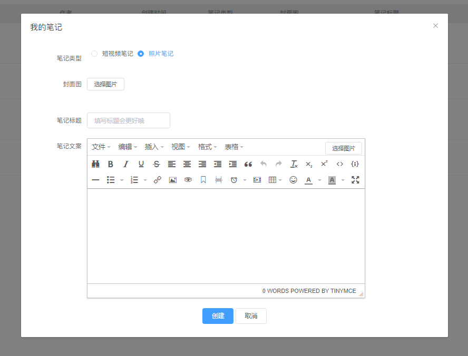Click the 取消 button
Screen dimensions: 468x356
251,316
